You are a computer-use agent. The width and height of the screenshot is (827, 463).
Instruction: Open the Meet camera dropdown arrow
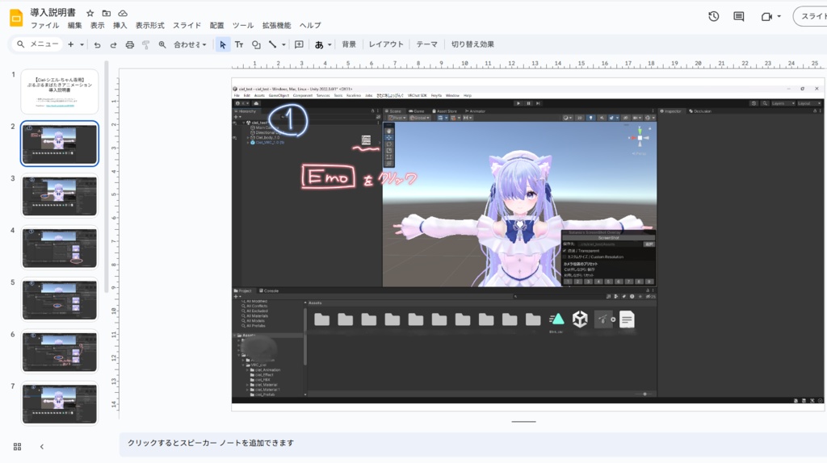point(779,17)
